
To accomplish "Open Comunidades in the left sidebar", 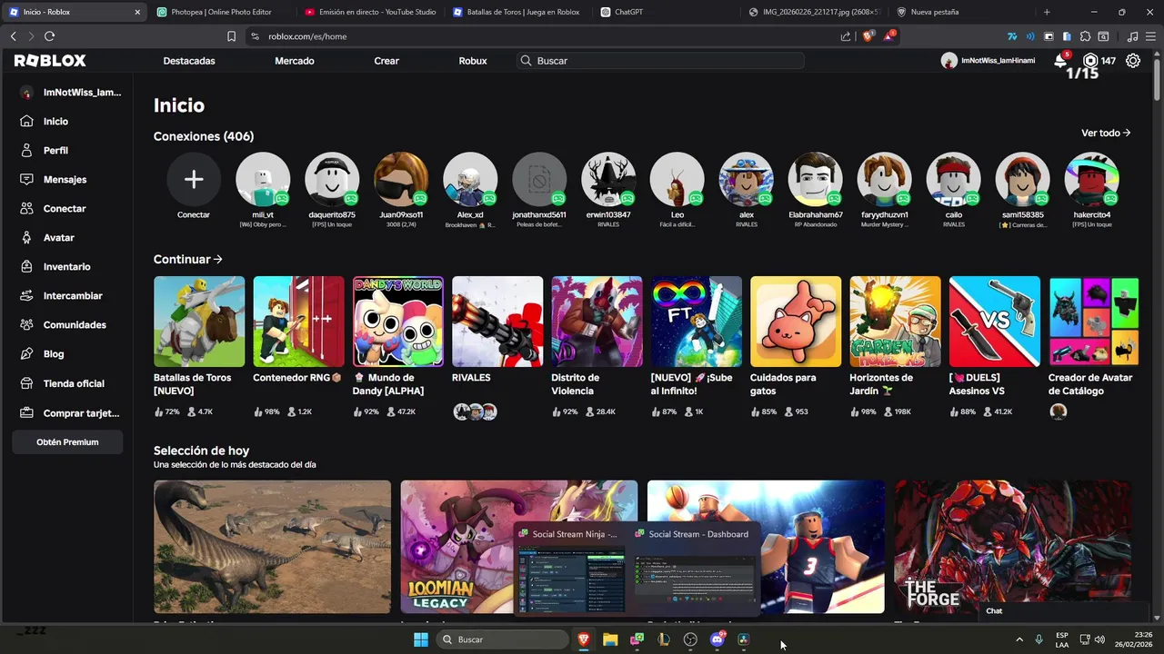I will pos(75,324).
